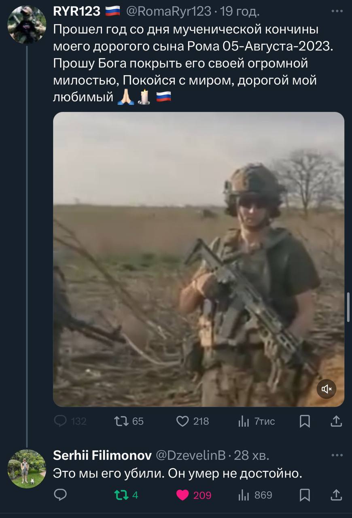Open more options menu for Serhii Filimonov's reply
Image resolution: width=352 pixels, height=518 pixels.
click(337, 455)
